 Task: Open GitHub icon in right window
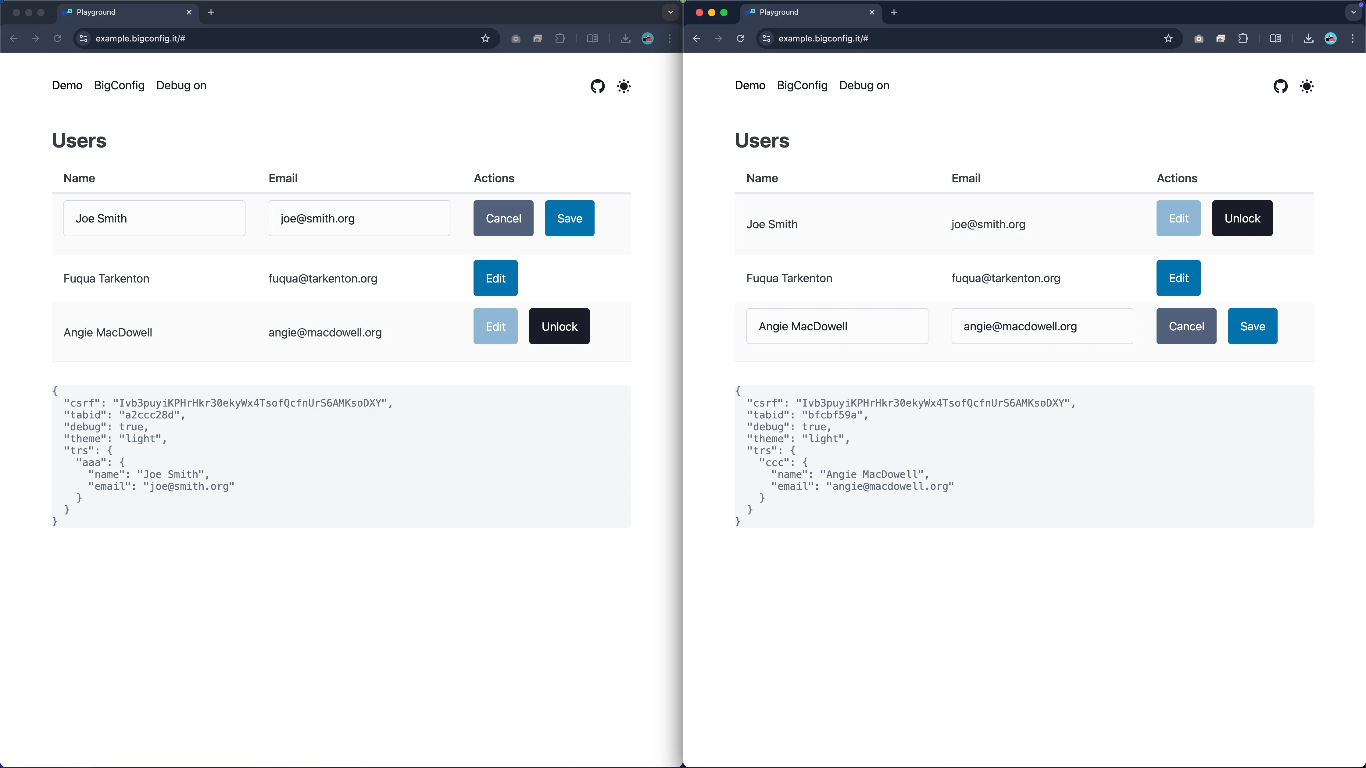coord(1280,86)
